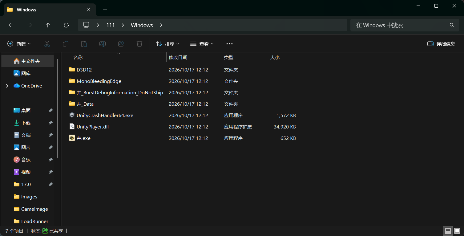
Task: Click the Refresh button in navigation bar
Action: point(66,25)
